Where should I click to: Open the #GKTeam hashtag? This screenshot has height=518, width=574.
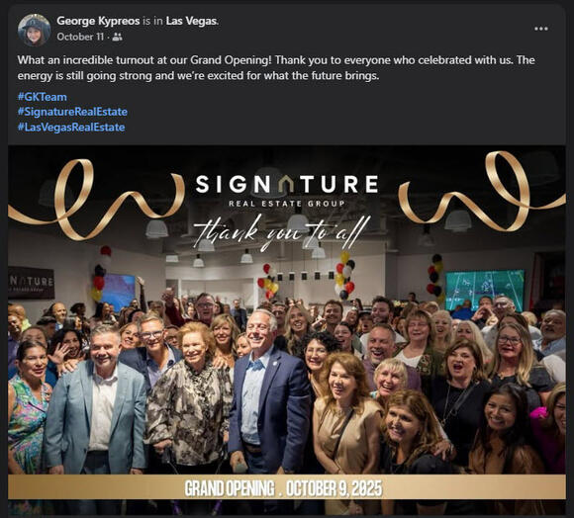click(43, 97)
